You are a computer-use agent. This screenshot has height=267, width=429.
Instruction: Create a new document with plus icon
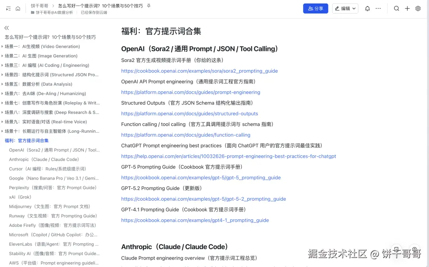[407, 8]
